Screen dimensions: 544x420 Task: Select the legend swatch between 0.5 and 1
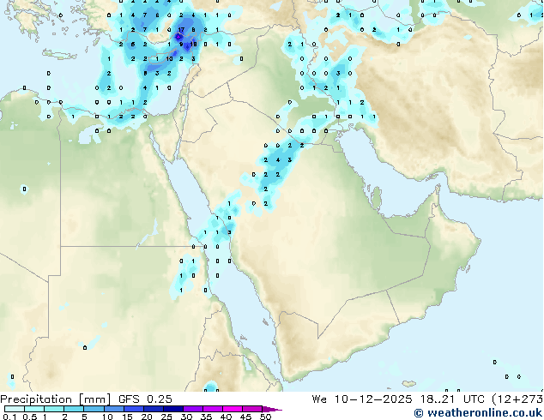tap(34, 409)
